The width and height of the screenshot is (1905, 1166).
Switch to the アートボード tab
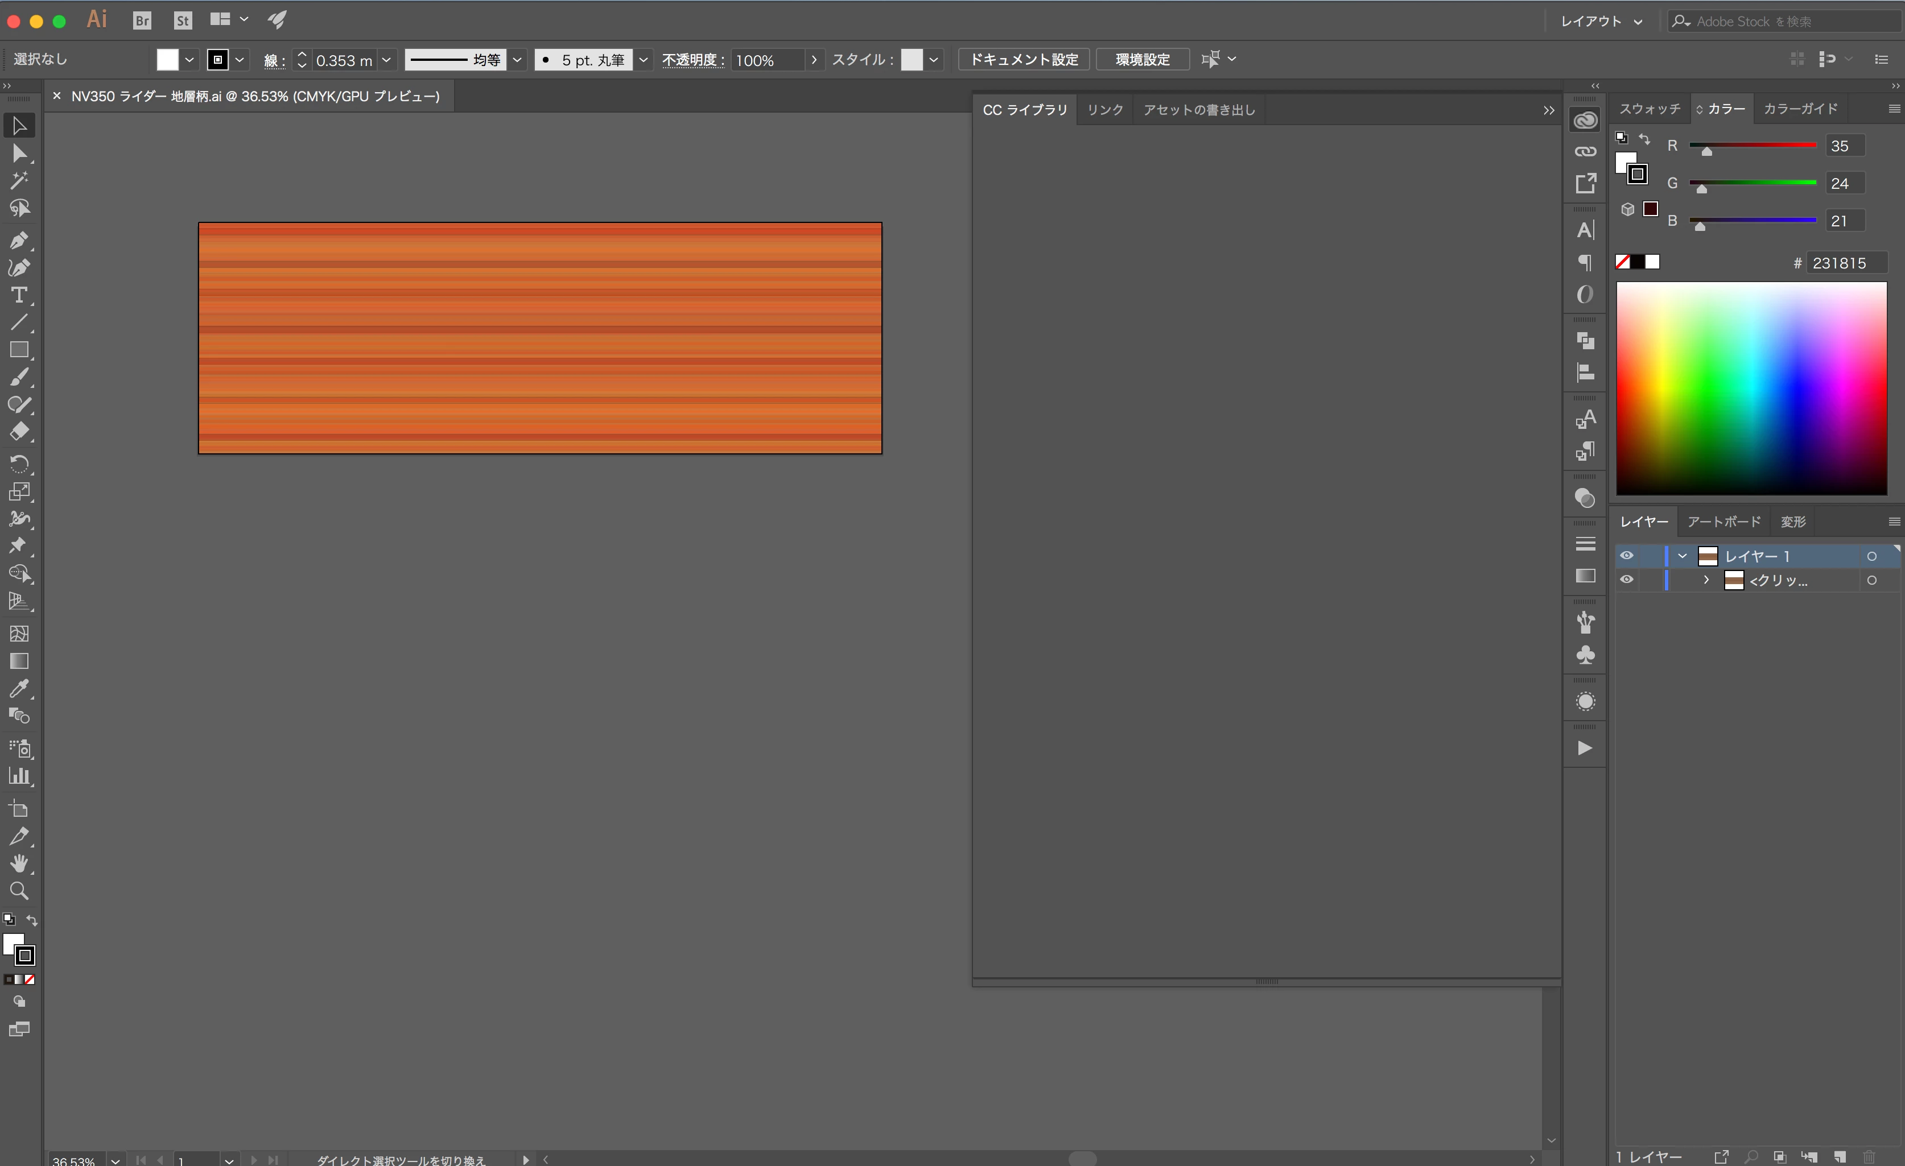tap(1723, 522)
